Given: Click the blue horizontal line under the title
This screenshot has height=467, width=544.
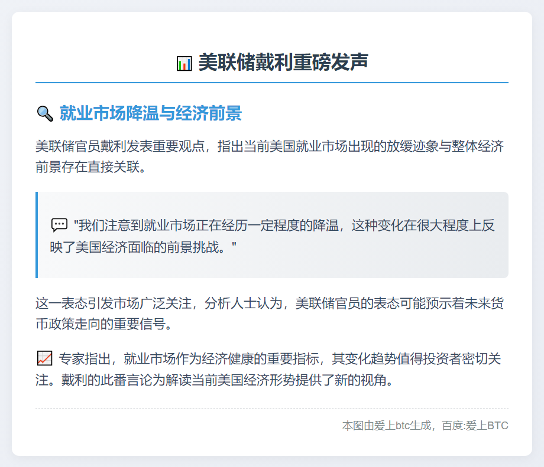Looking at the screenshot, I should coord(271,83).
